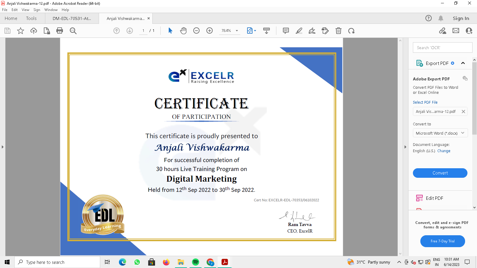The height and width of the screenshot is (268, 477).
Task: Click the blue Convert button
Action: 440,173
